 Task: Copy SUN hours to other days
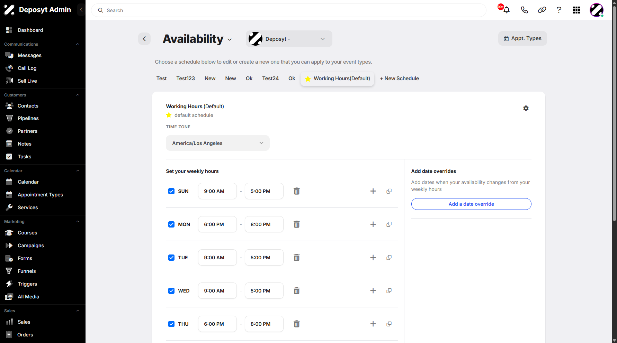[389, 191]
